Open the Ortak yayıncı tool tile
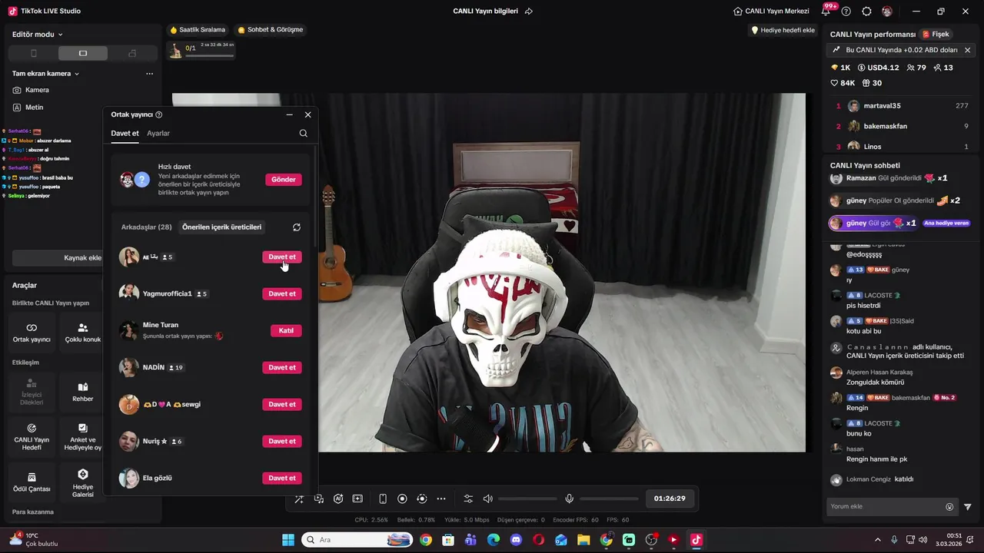Image resolution: width=984 pixels, height=553 pixels. coord(32,332)
